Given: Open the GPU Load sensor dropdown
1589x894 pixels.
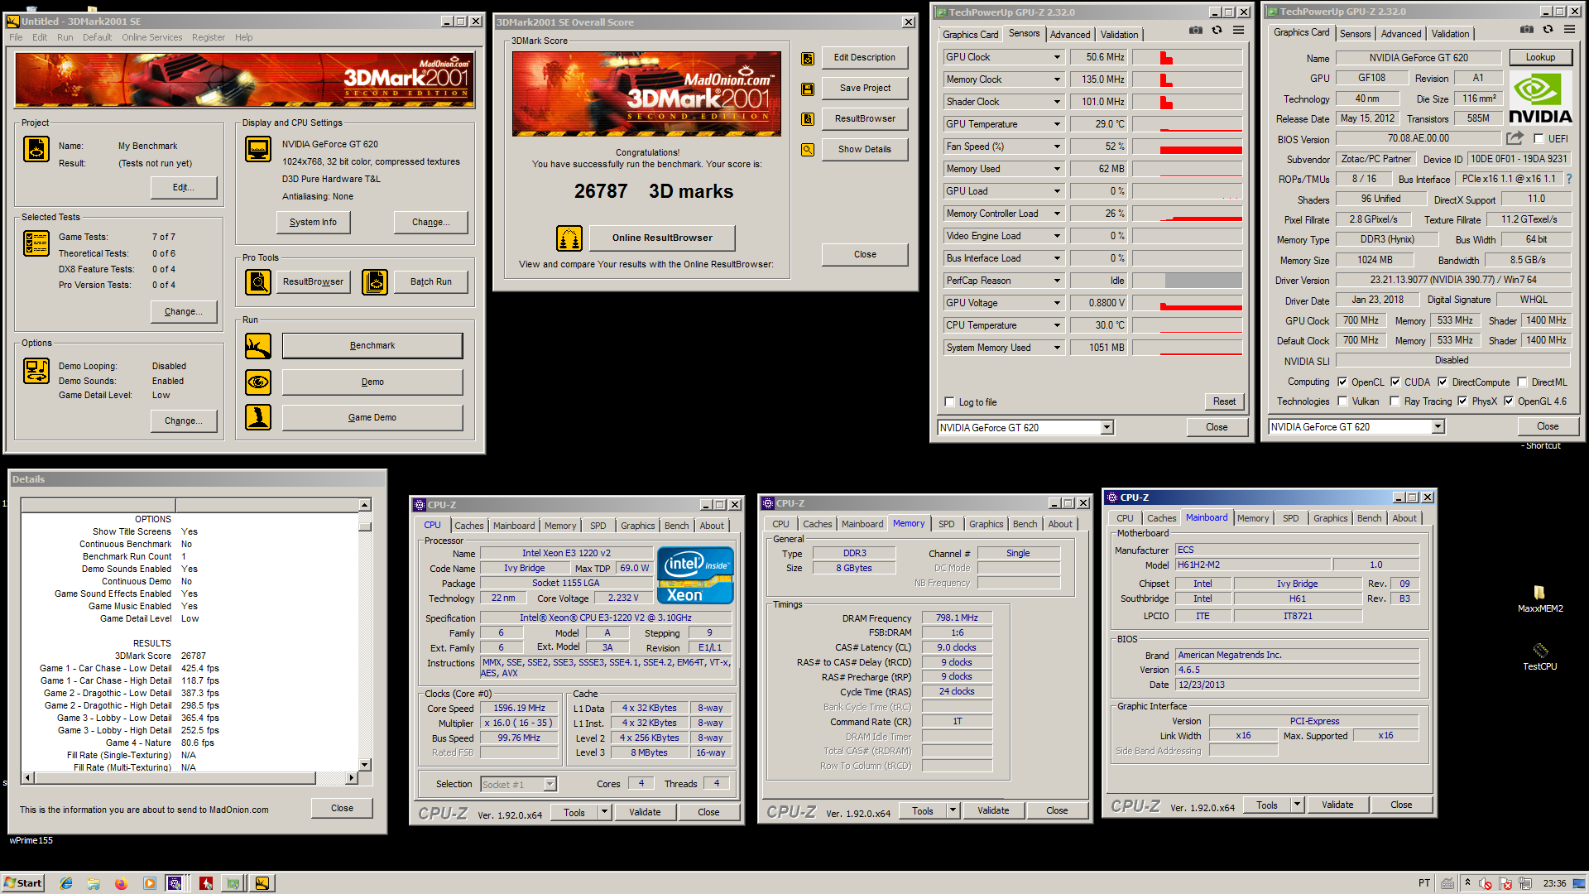Looking at the screenshot, I should click(x=1057, y=191).
